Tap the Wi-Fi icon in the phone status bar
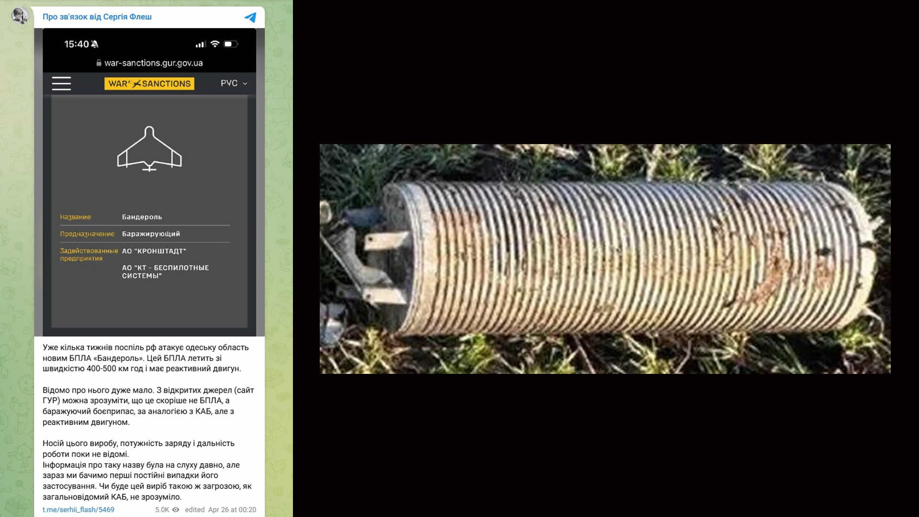 pos(214,44)
